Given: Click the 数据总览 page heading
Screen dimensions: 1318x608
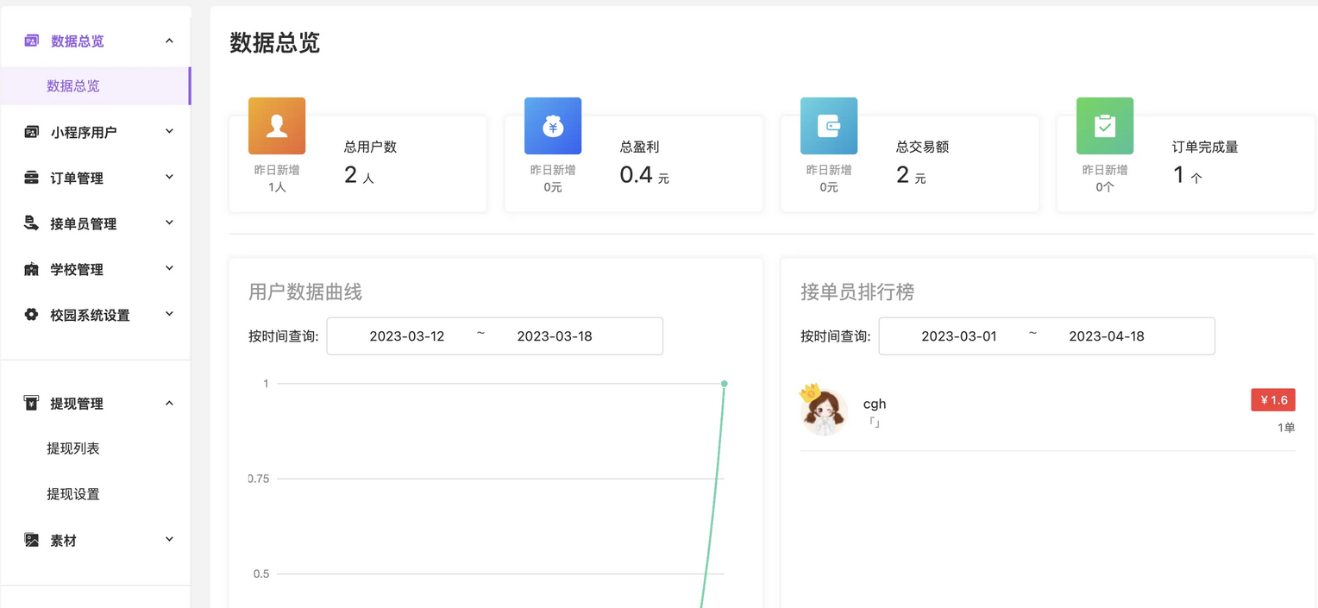Looking at the screenshot, I should (x=275, y=42).
